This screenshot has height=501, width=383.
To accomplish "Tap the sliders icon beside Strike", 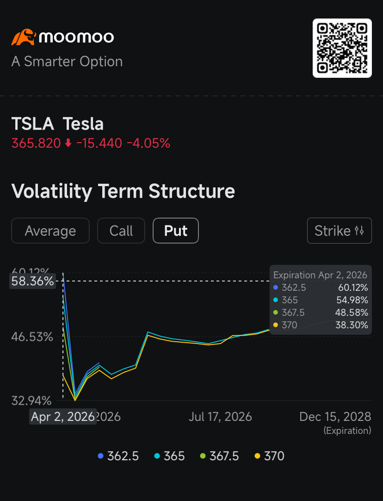I will (x=359, y=231).
